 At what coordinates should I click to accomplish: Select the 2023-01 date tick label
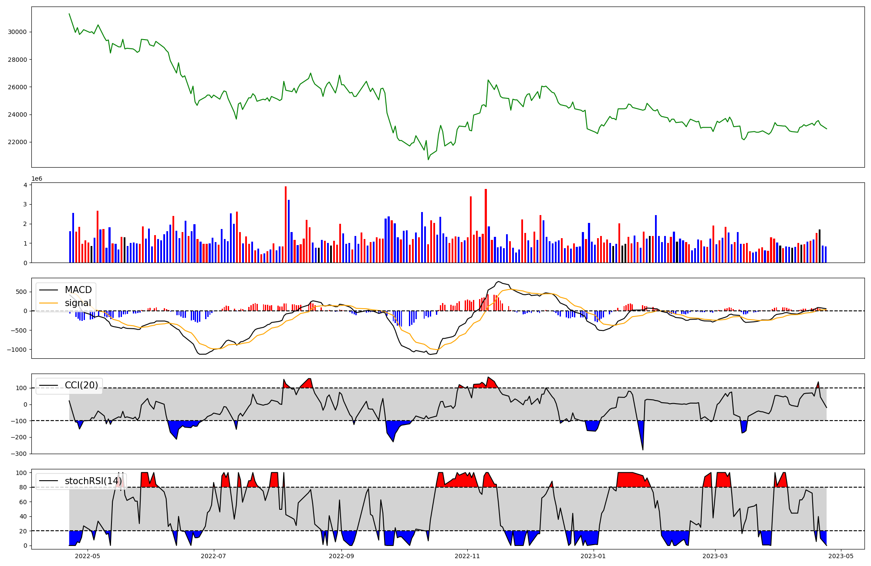click(x=593, y=556)
